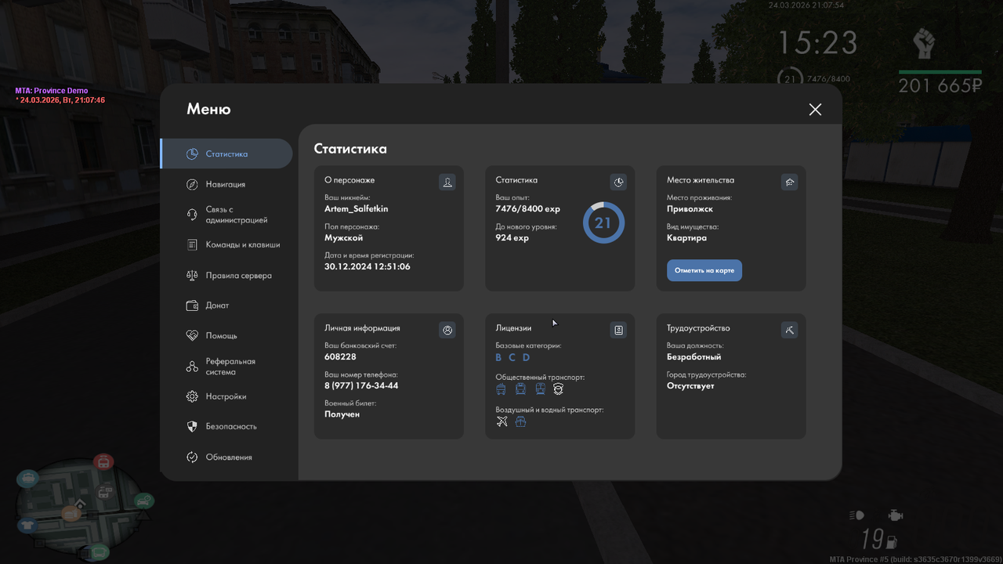
Task: Click license category C
Action: click(x=512, y=357)
